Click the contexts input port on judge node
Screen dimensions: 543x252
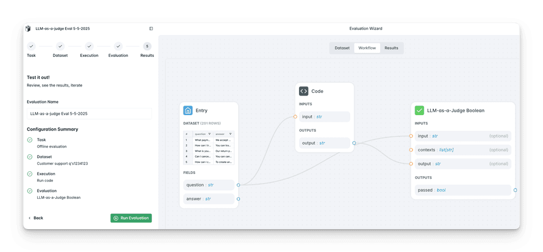point(411,150)
